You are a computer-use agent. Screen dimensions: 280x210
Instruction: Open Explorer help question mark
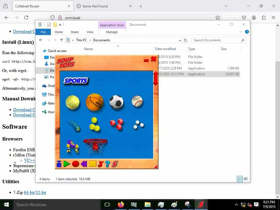[247, 32]
